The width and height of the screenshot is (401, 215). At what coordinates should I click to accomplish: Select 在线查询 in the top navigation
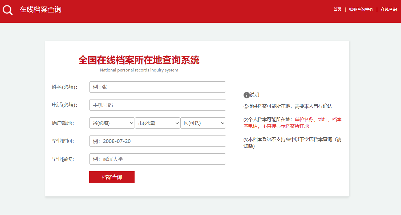pyautogui.click(x=388, y=9)
